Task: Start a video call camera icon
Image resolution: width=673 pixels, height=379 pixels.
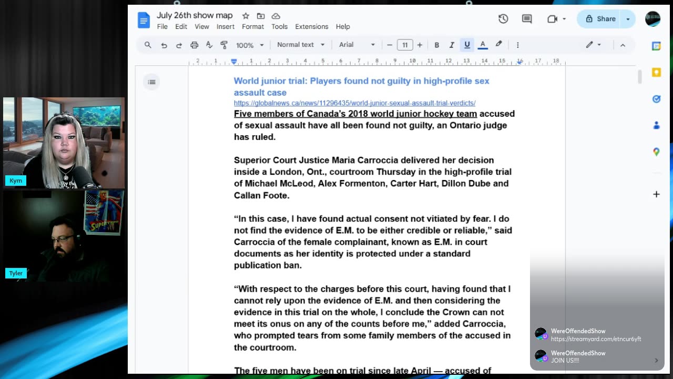Action: click(552, 19)
